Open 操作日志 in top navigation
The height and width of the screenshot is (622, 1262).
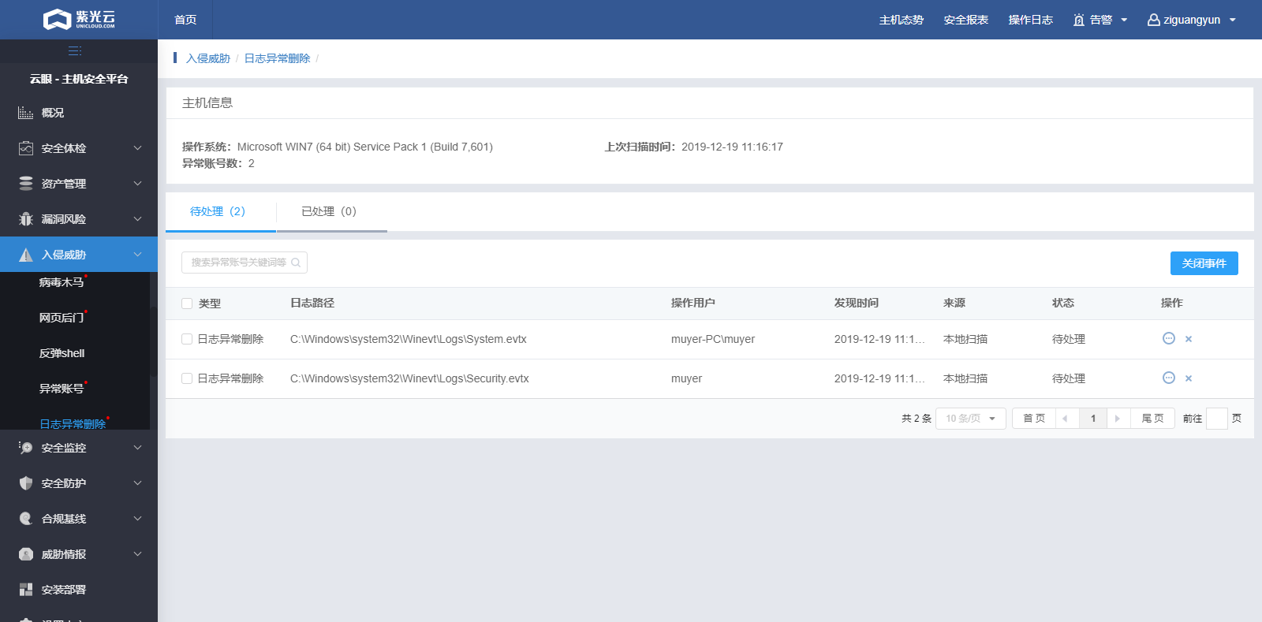coord(1031,20)
